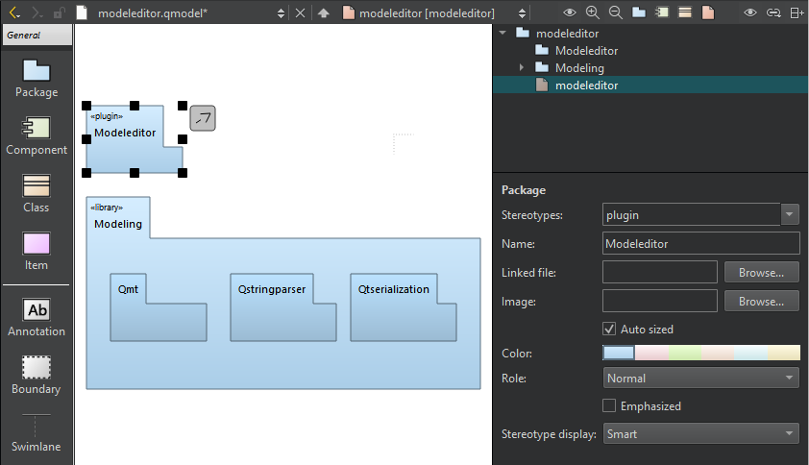This screenshot has width=809, height=465.
Task: Switch to the General palette tab
Action: (x=37, y=35)
